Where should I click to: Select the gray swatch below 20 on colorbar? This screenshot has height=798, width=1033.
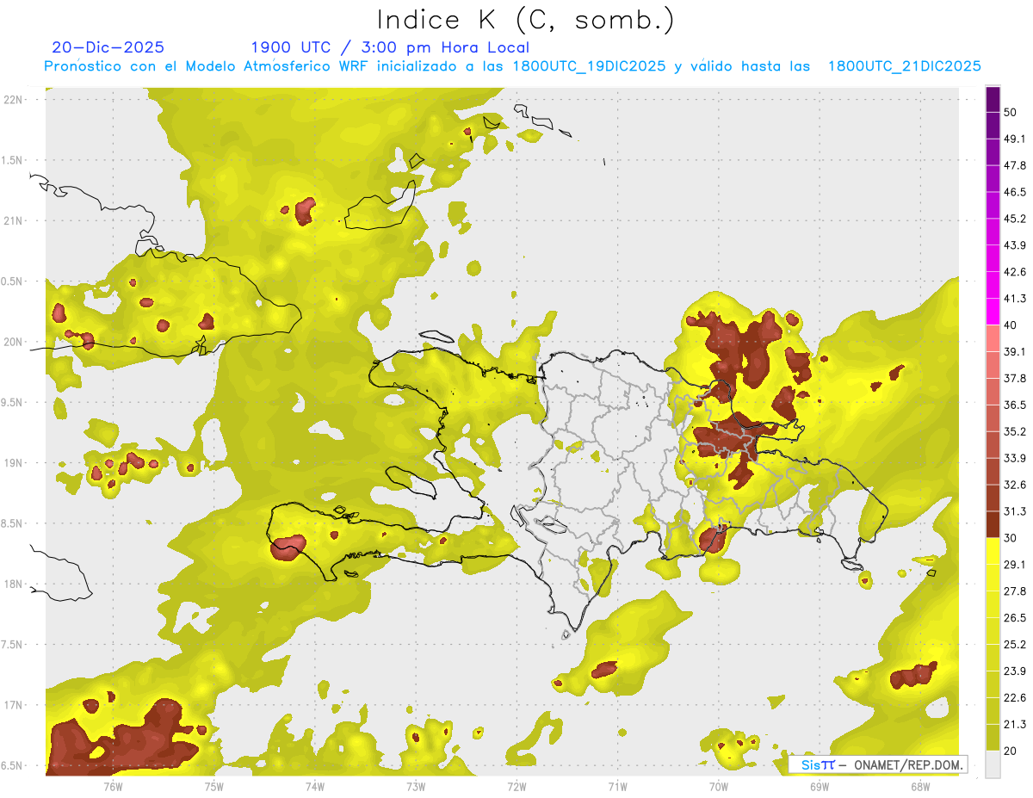click(x=993, y=764)
